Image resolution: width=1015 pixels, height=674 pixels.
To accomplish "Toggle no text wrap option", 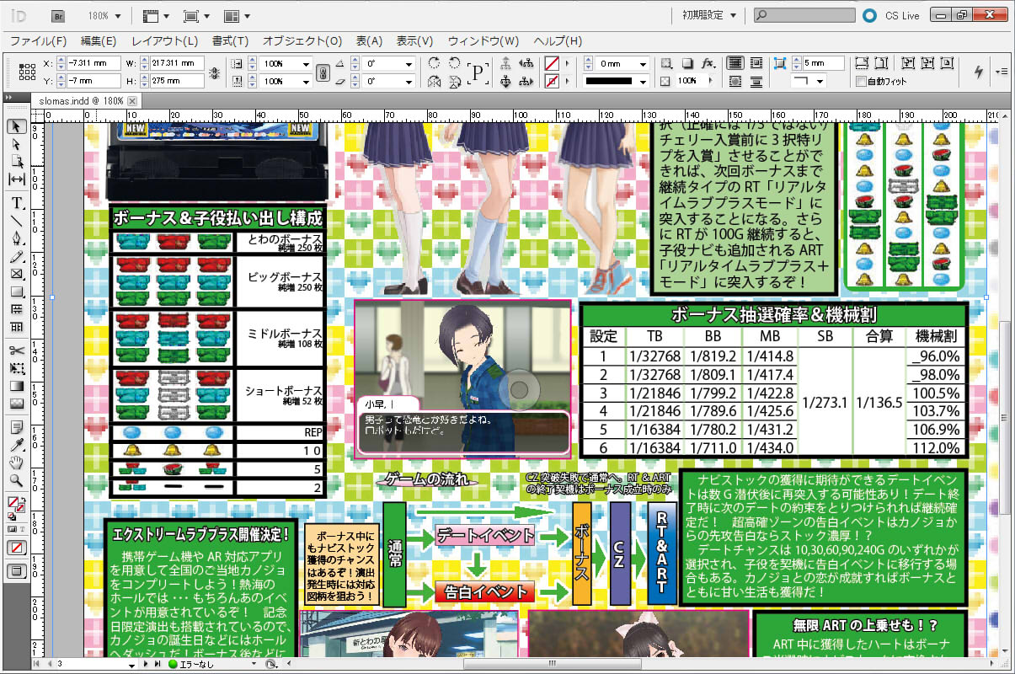I will coord(735,63).
